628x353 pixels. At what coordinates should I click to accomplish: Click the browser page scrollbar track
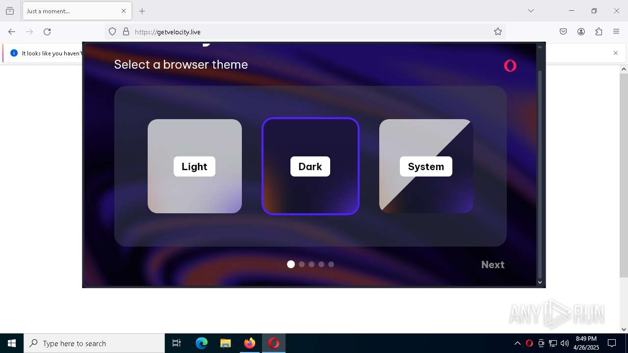point(624,199)
